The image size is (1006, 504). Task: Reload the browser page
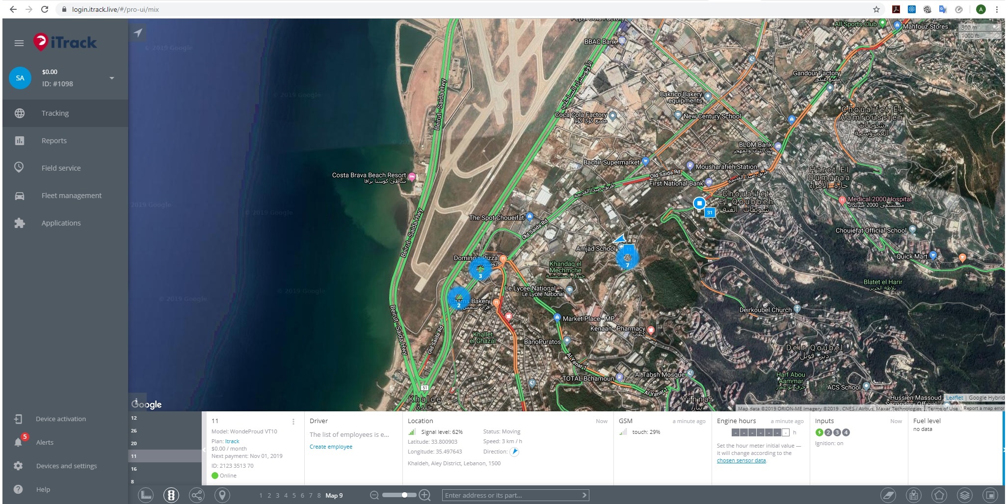coord(45,9)
